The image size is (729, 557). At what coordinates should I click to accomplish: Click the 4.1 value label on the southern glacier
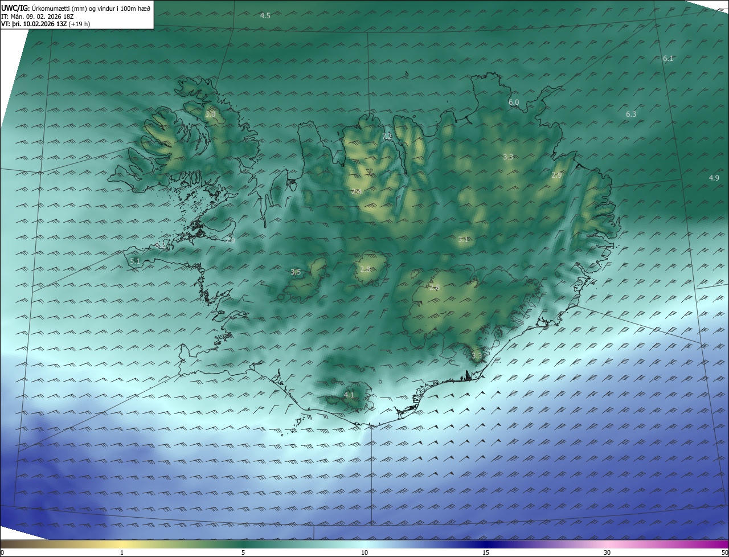tap(349, 395)
